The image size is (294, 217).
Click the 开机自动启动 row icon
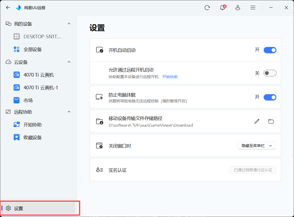(99, 50)
